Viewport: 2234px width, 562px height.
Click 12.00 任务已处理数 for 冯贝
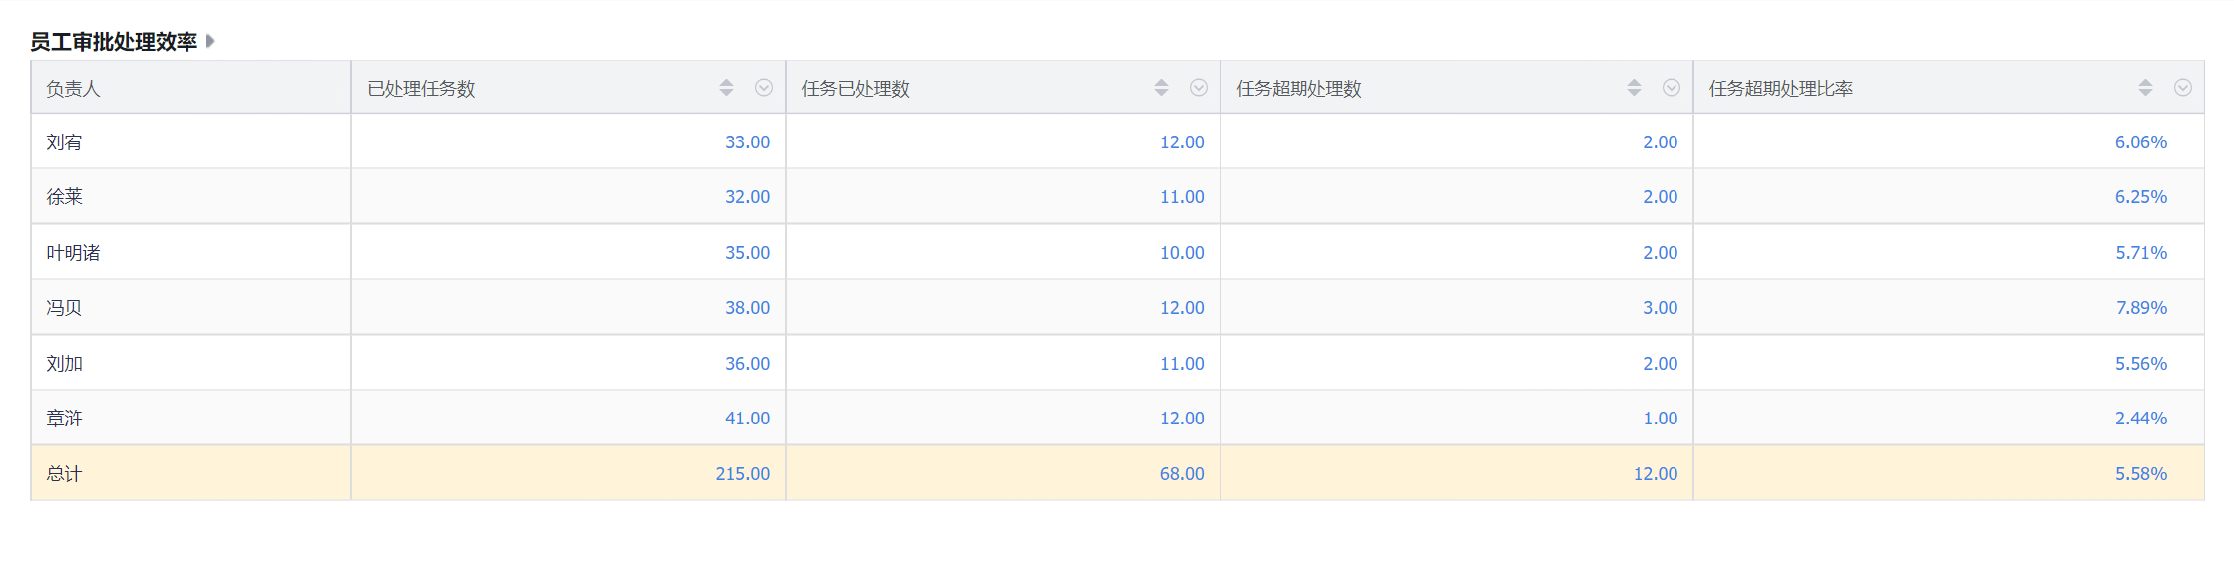click(x=1182, y=308)
